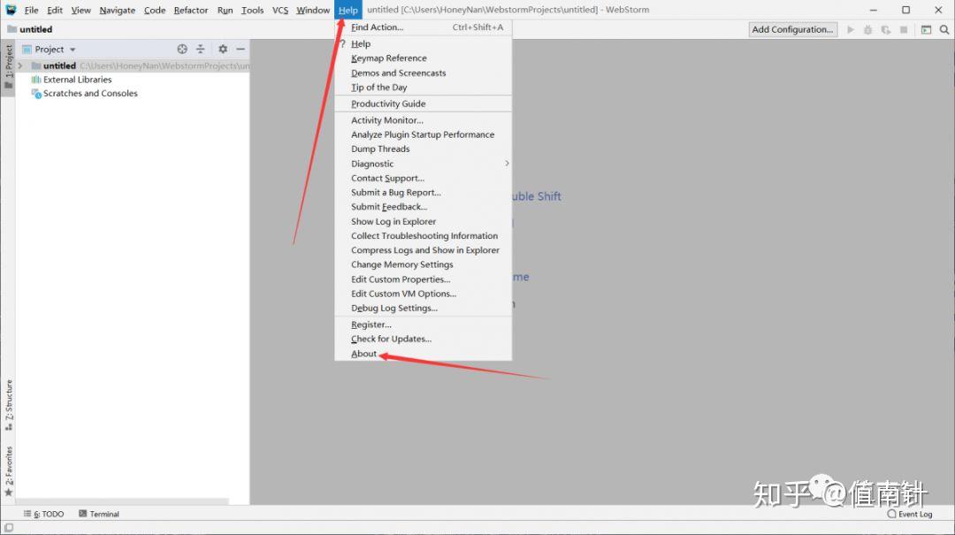Viewport: 955px width, 535px height.
Task: Choose Show Log in Explorer
Action: (x=424, y=222)
